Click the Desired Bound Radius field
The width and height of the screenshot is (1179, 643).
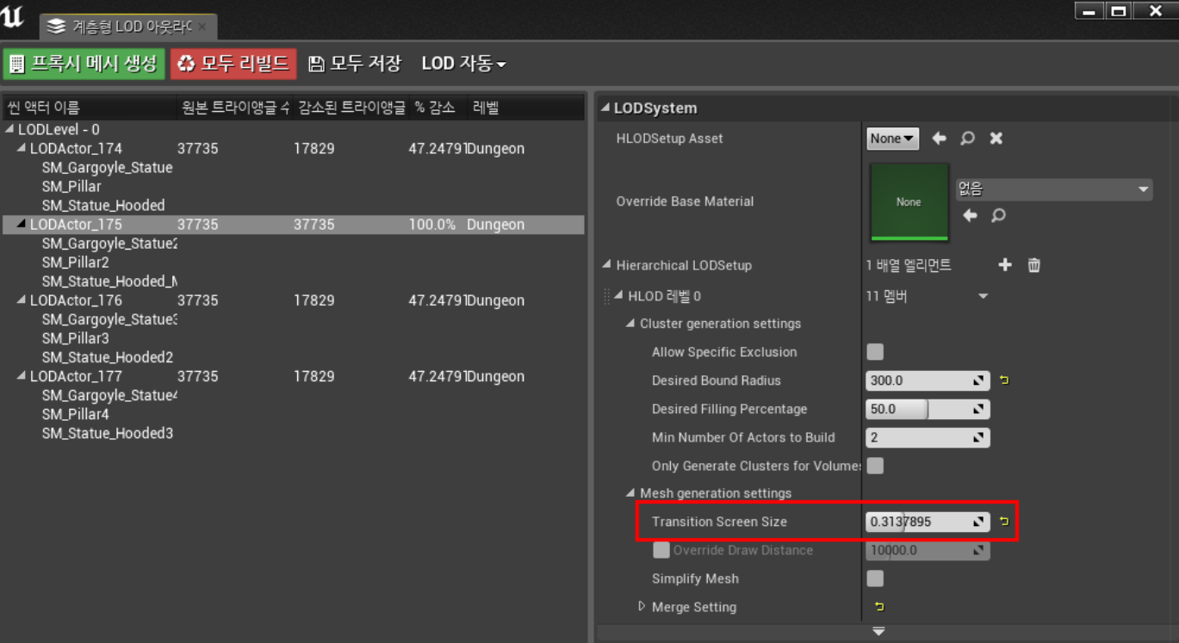928,380
